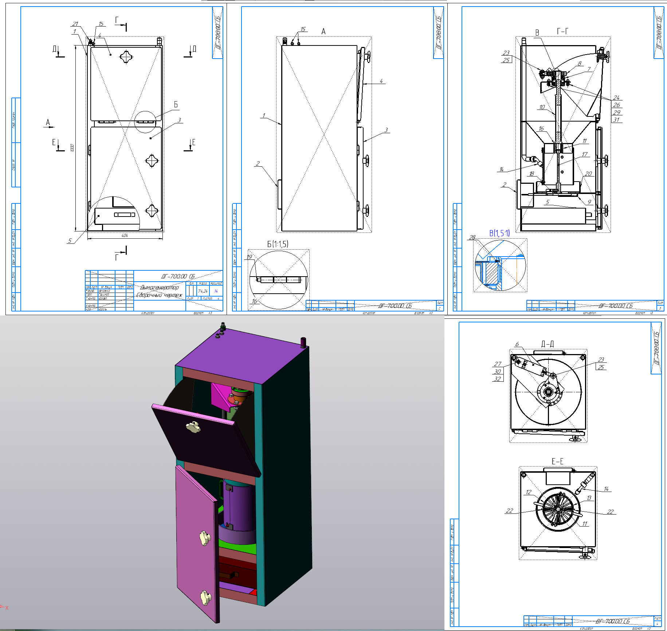Click the red X axis indicator

click(x=4, y=607)
